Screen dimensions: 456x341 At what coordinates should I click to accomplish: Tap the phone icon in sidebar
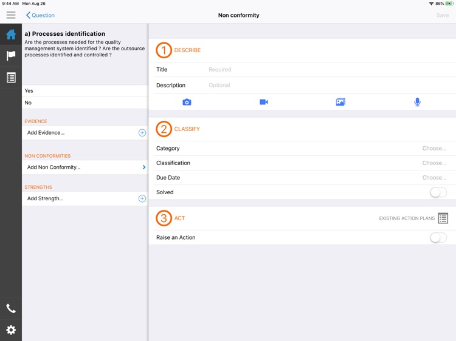coord(11,308)
